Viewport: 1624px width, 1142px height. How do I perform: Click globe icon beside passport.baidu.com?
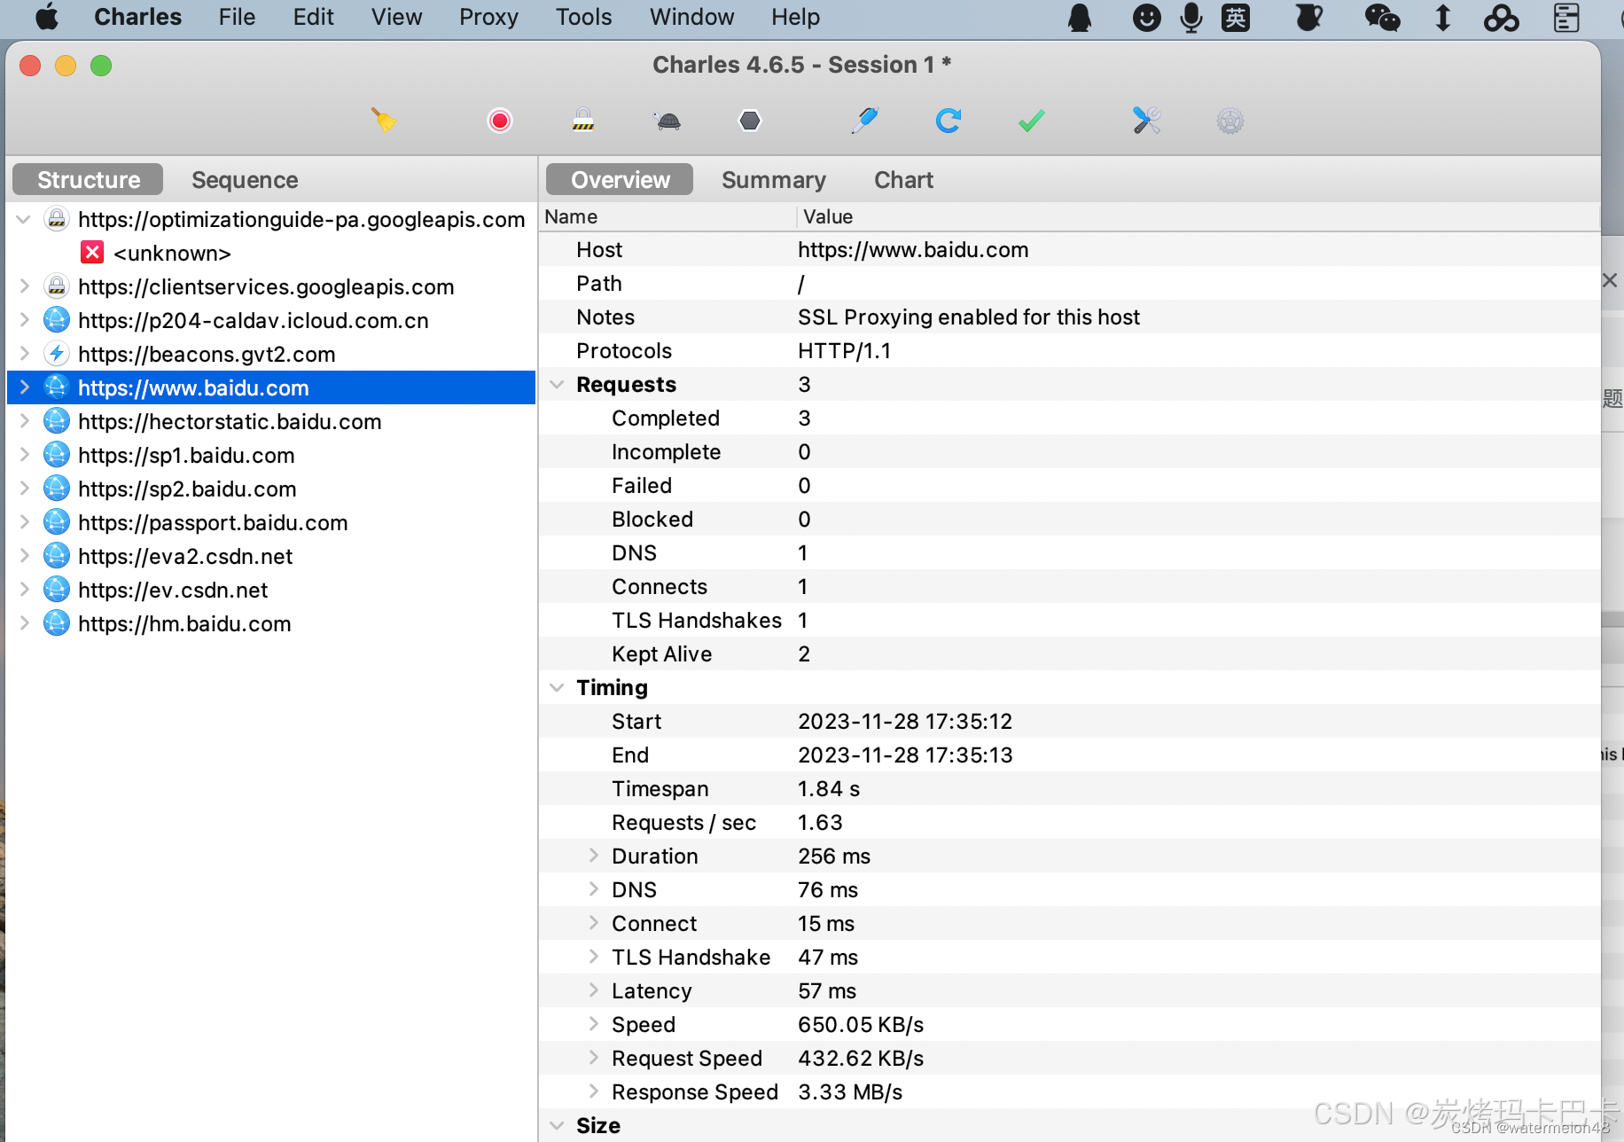tap(57, 522)
